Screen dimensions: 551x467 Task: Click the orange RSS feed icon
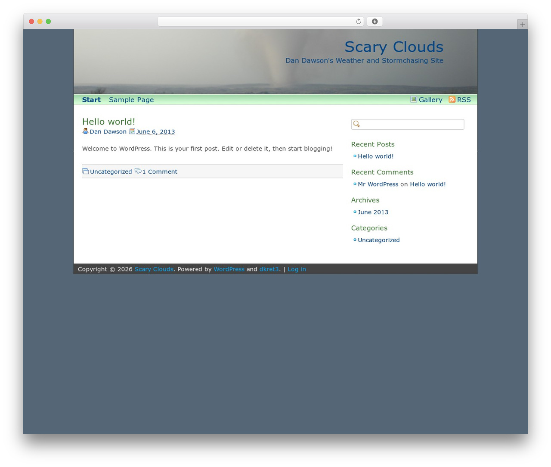pyautogui.click(x=452, y=100)
